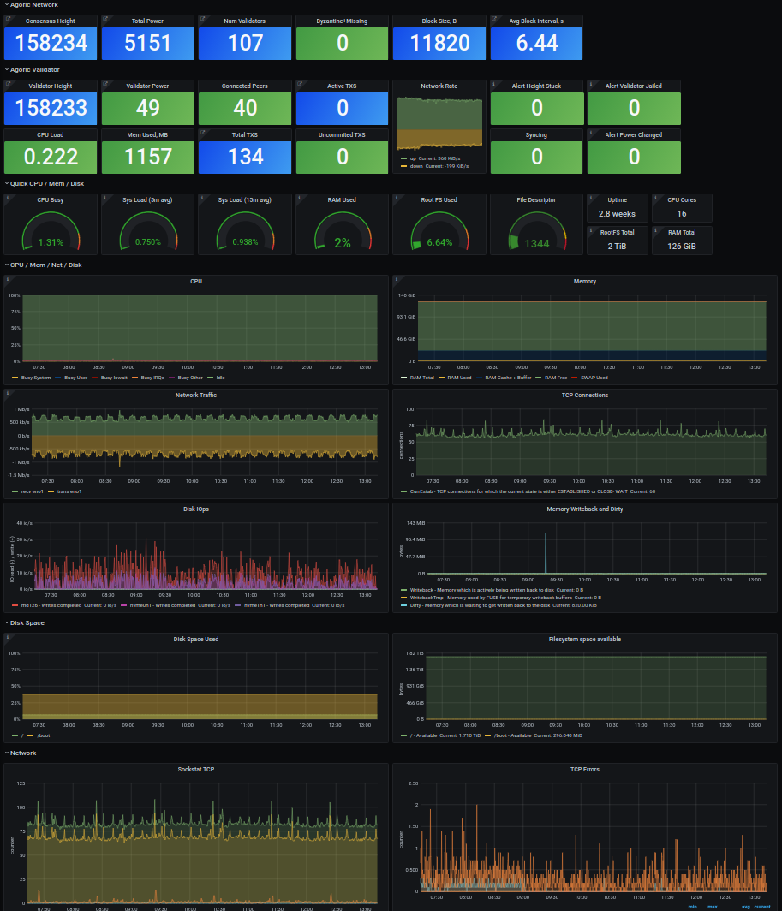The image size is (782, 911).
Task: Open the TCP Connections panel title menu
Action: coord(585,395)
